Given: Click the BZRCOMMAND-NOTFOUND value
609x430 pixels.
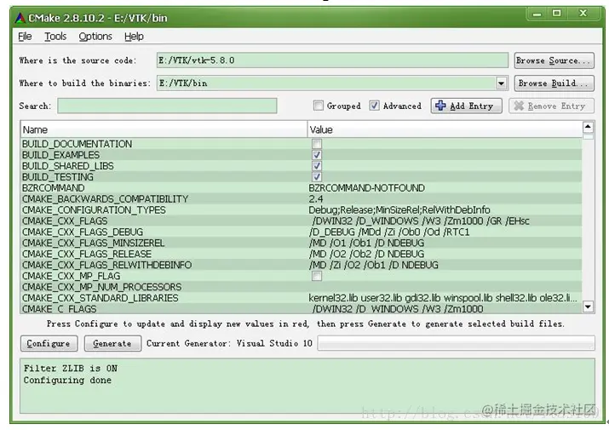Looking at the screenshot, I should 366,188.
